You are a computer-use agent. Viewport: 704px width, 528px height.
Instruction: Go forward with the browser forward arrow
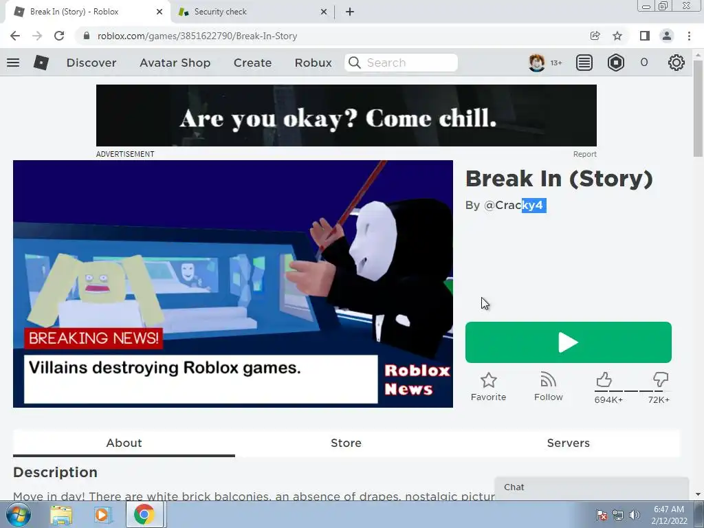click(37, 36)
